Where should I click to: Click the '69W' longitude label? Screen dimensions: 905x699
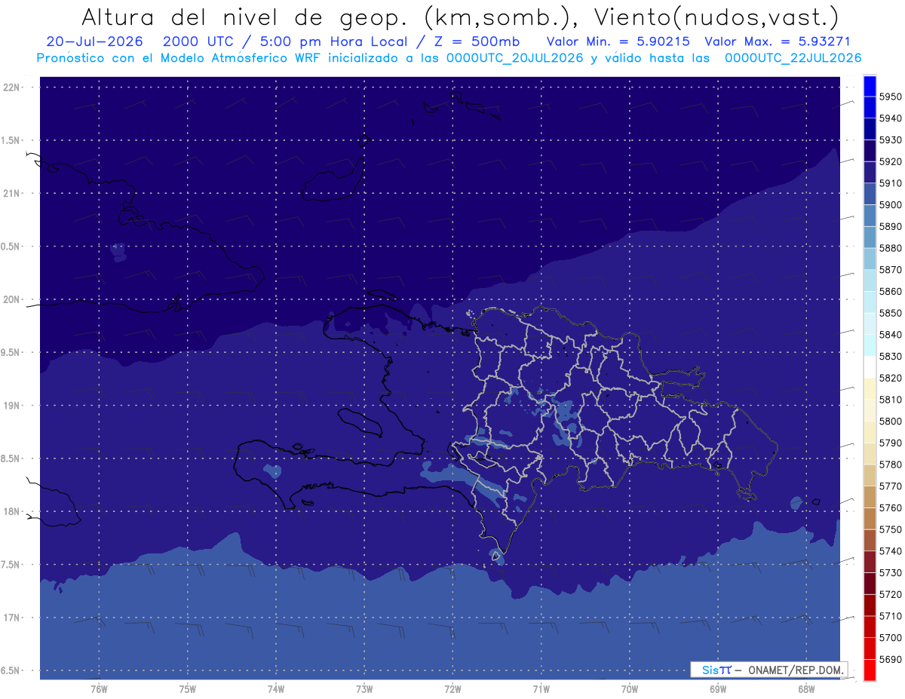point(718,689)
